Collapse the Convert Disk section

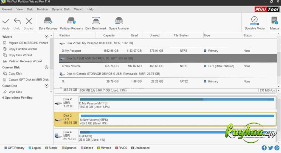(46, 67)
